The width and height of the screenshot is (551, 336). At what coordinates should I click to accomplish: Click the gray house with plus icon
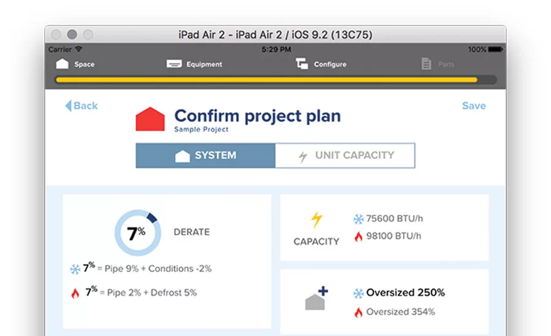click(x=317, y=298)
